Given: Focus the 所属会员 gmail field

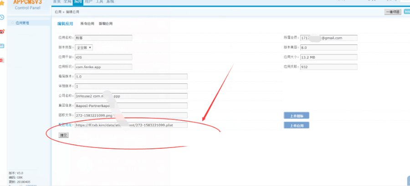Looking at the screenshot, I should point(328,38).
